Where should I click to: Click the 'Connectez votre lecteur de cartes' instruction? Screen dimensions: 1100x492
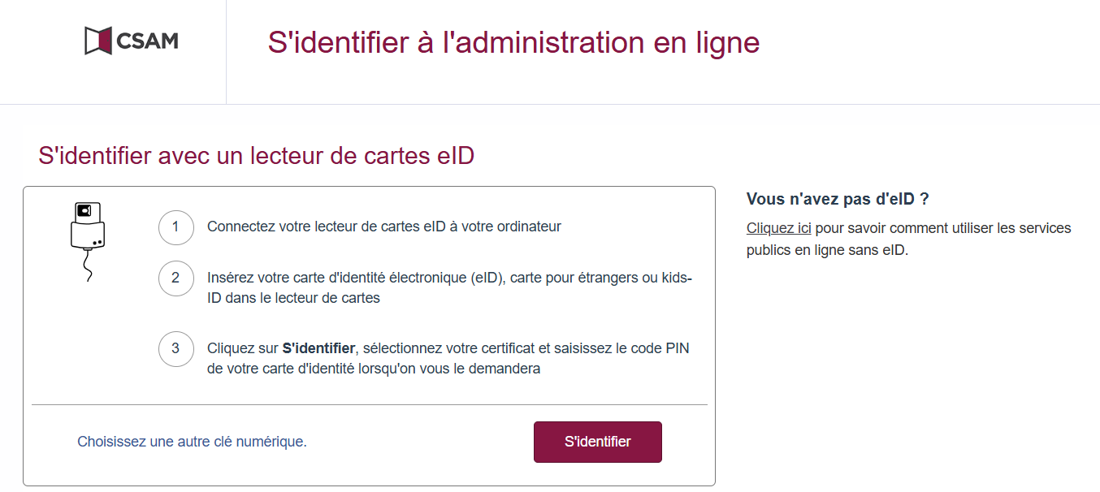pos(383,227)
